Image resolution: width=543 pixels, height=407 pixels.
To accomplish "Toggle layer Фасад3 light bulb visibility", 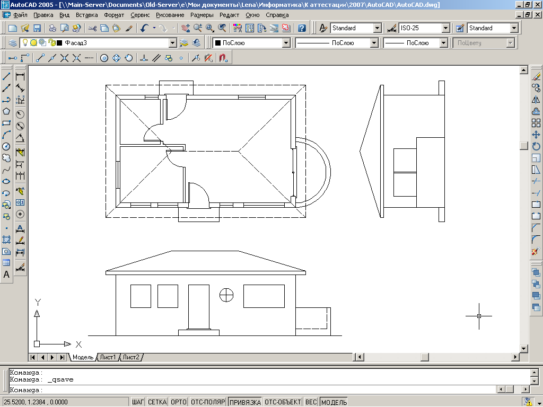I will click(x=25, y=42).
